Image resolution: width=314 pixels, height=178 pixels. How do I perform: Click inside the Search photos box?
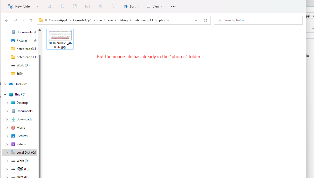(x=258, y=20)
